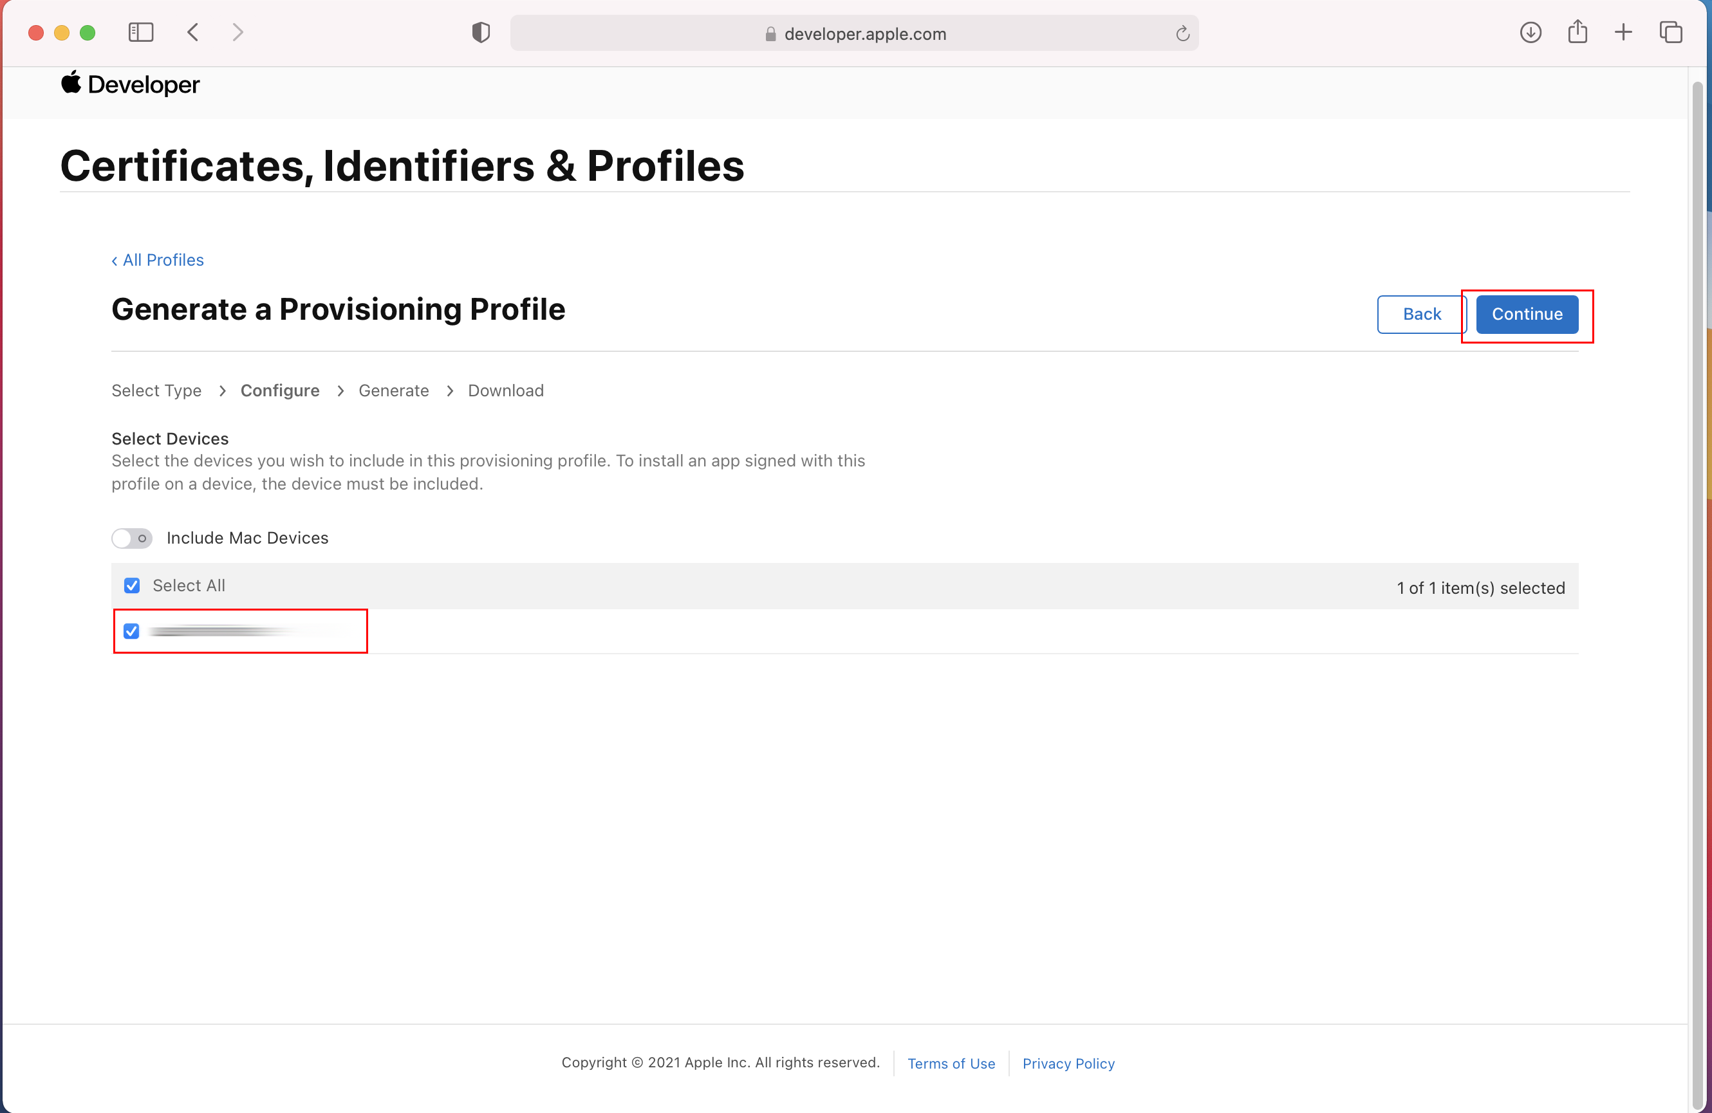1712x1113 pixels.
Task: Show the tab overview icon
Action: click(x=1670, y=32)
